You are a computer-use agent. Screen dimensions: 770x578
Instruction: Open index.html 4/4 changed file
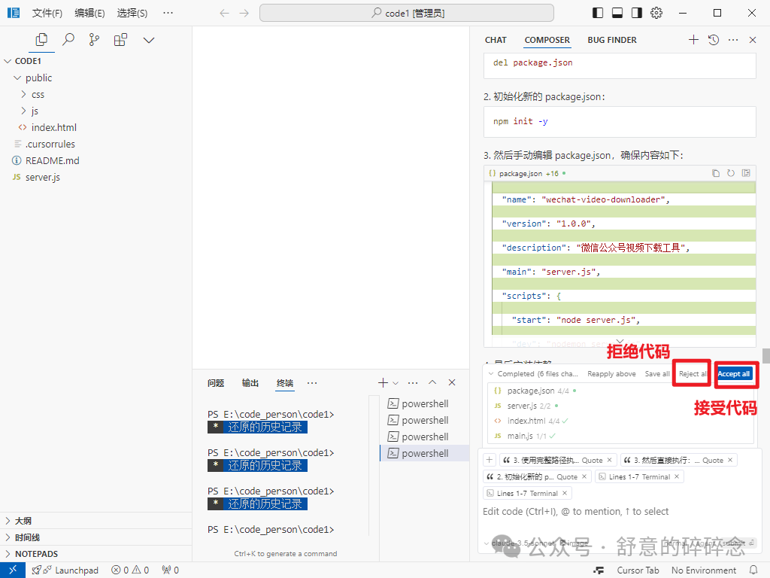pos(620,421)
